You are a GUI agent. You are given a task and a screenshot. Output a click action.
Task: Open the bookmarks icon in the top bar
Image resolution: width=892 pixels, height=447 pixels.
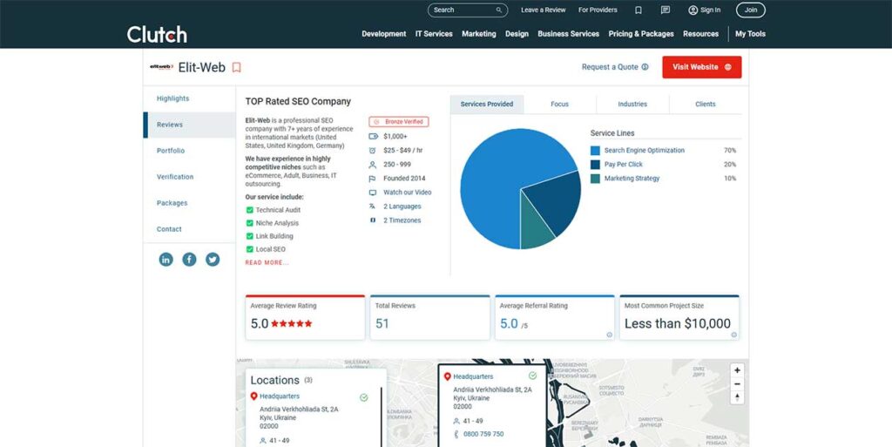pyautogui.click(x=639, y=10)
